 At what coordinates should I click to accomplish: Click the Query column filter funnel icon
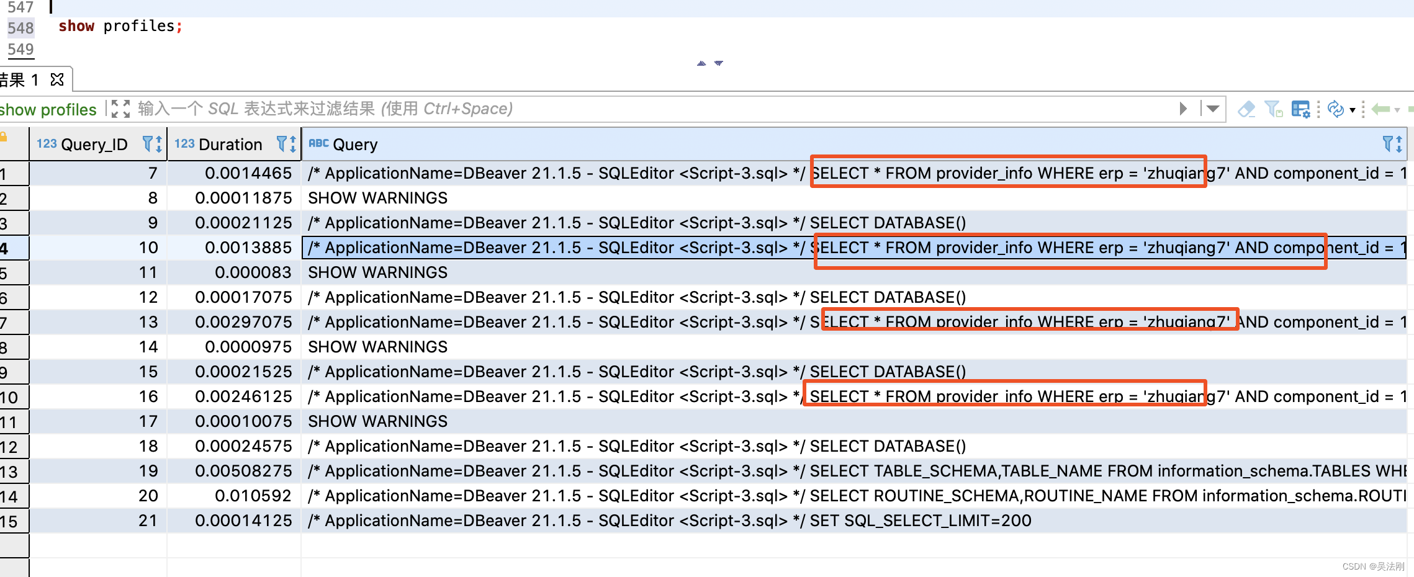[1388, 144]
